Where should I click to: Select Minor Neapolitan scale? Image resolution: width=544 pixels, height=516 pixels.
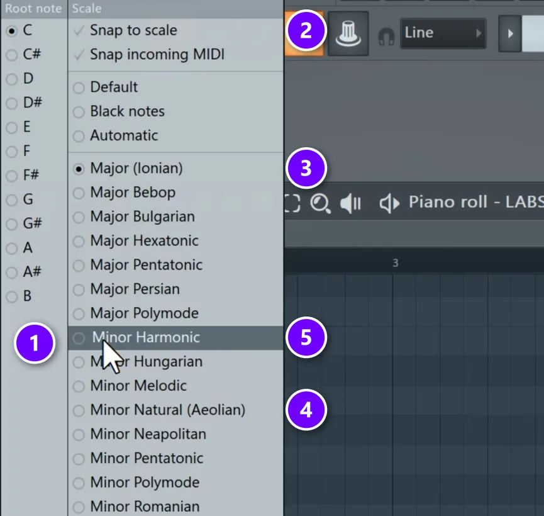[175, 434]
